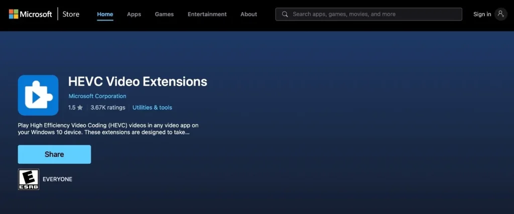
Task: Open the Store link in header
Action: (71, 14)
